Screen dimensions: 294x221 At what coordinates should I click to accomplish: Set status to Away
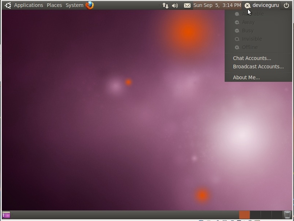tap(258, 22)
